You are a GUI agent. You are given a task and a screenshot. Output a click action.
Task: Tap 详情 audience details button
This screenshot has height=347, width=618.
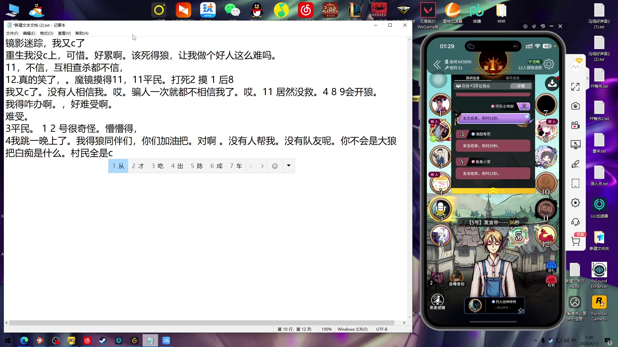point(521,86)
